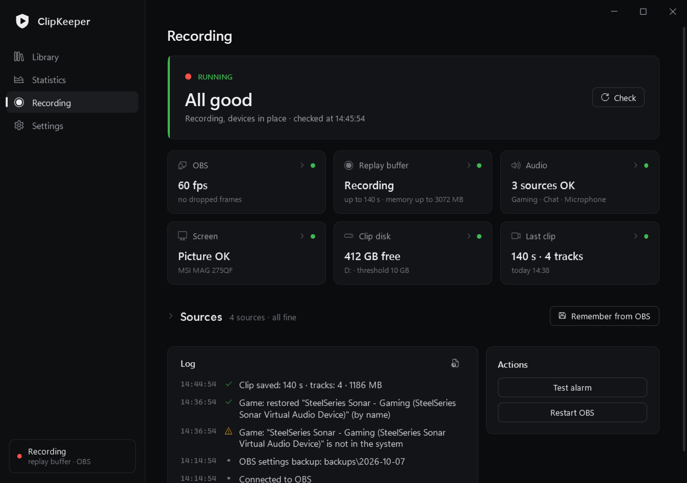
Task: Open Clip disk details chevron
Action: 469,236
